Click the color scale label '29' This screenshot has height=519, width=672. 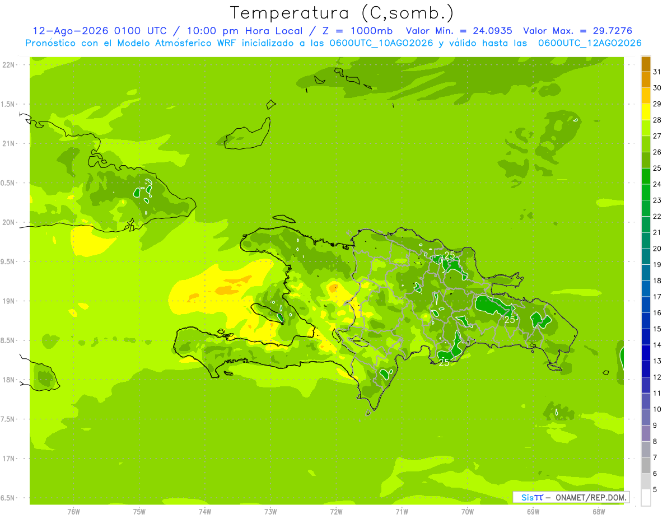click(x=657, y=104)
